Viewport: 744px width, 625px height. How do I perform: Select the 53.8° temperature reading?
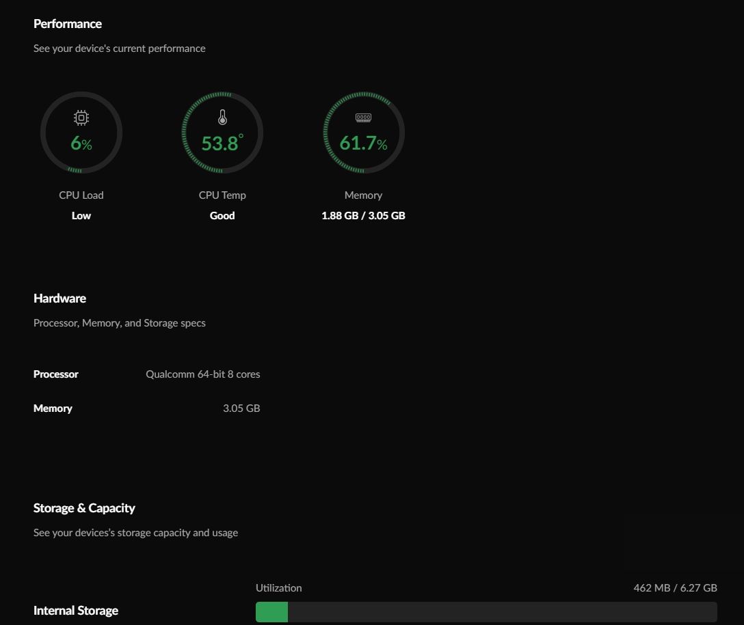tap(222, 143)
